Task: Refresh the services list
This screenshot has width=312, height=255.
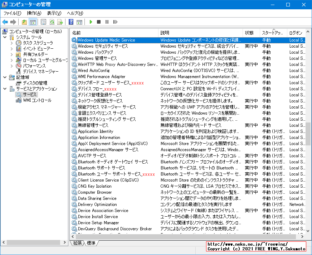Action: [x=52, y=22]
